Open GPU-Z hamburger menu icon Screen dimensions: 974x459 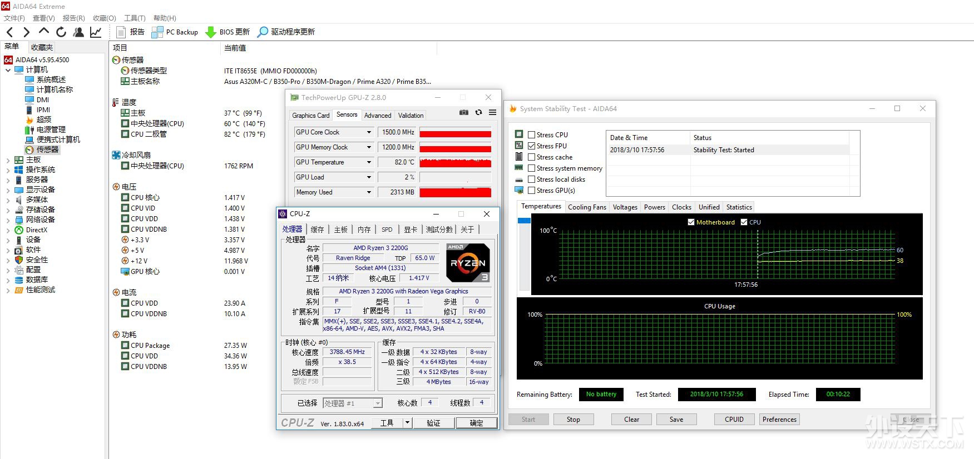pyautogui.click(x=492, y=112)
